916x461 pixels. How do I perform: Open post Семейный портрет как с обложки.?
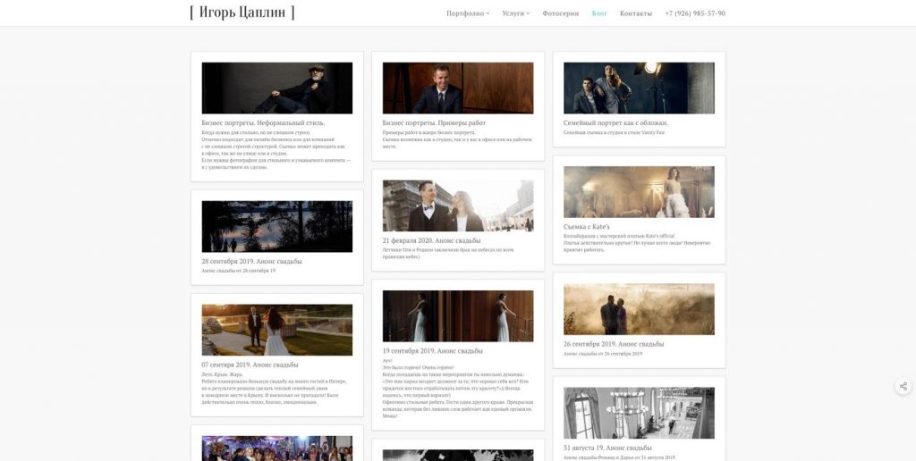tap(615, 123)
